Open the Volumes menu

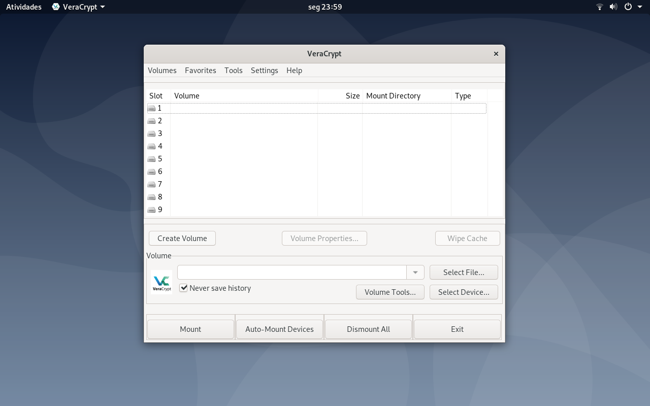tap(162, 71)
